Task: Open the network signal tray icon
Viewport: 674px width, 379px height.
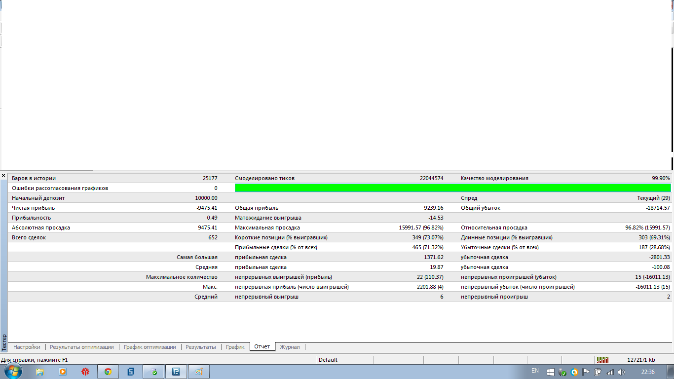Action: 610,372
